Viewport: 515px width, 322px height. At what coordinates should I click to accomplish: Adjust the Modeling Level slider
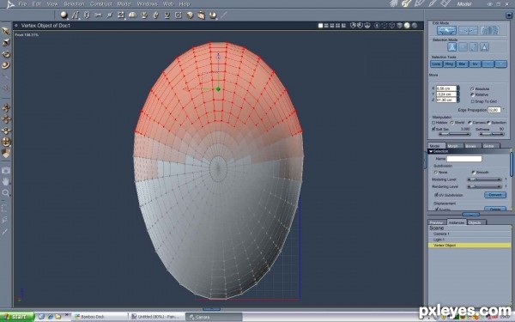(484, 179)
